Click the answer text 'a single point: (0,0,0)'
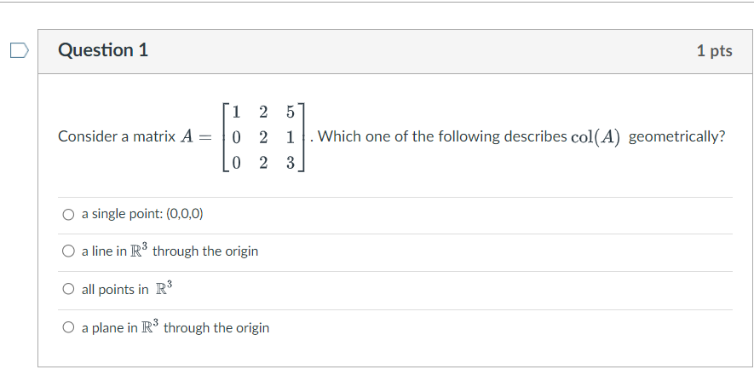This screenshot has width=754, height=381. coord(142,214)
